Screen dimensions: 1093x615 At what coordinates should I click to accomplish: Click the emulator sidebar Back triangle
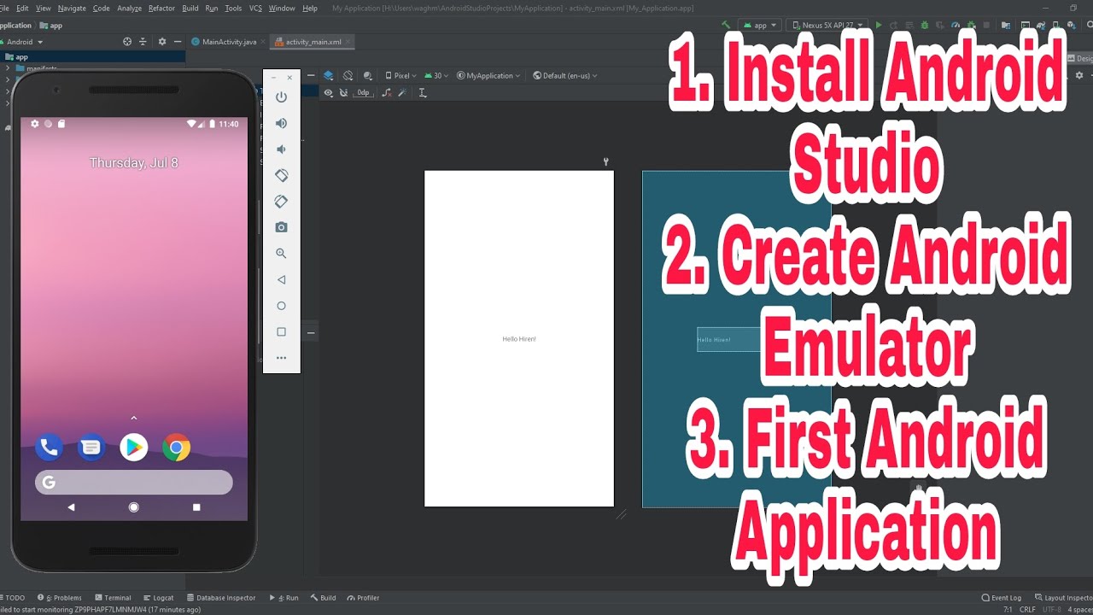tap(281, 279)
